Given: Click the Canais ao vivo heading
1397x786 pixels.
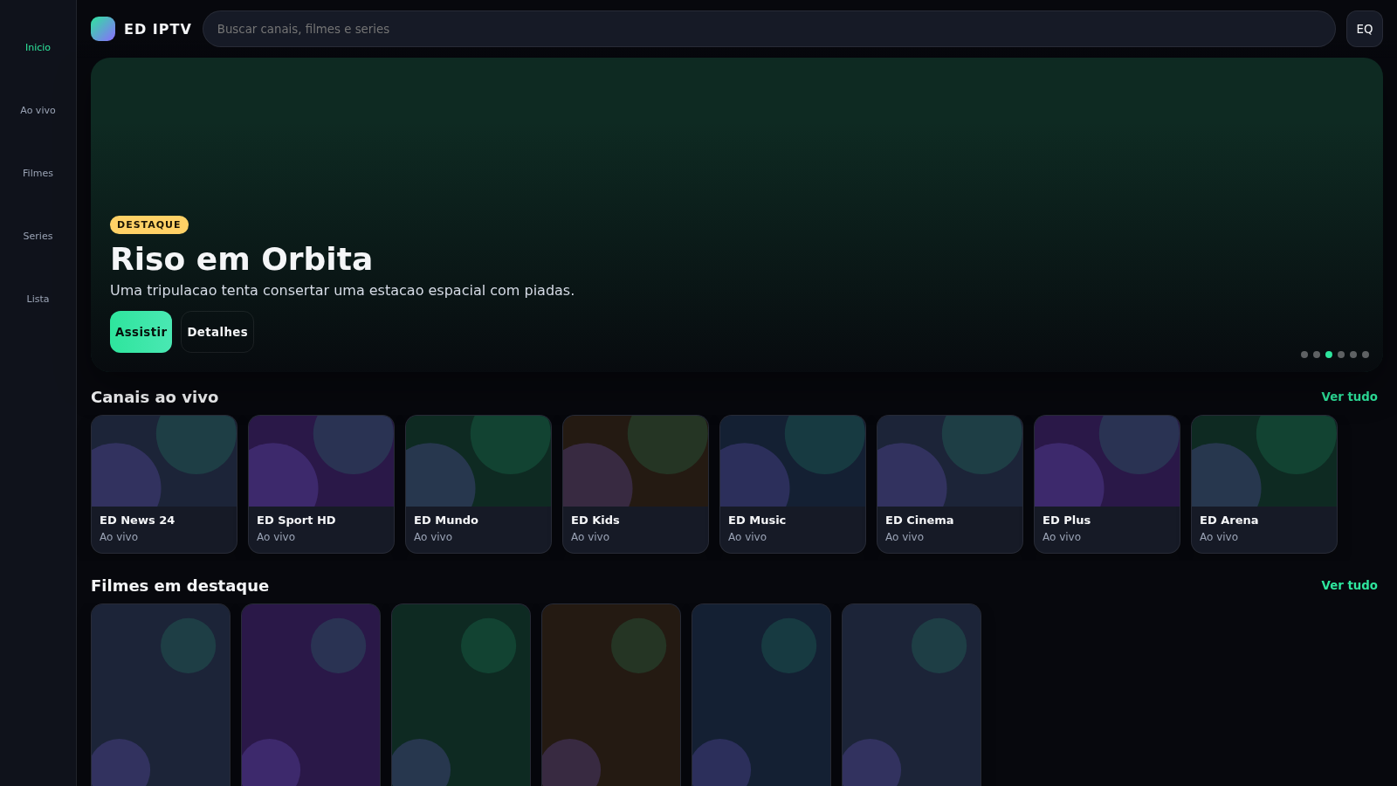Looking at the screenshot, I should click(155, 397).
